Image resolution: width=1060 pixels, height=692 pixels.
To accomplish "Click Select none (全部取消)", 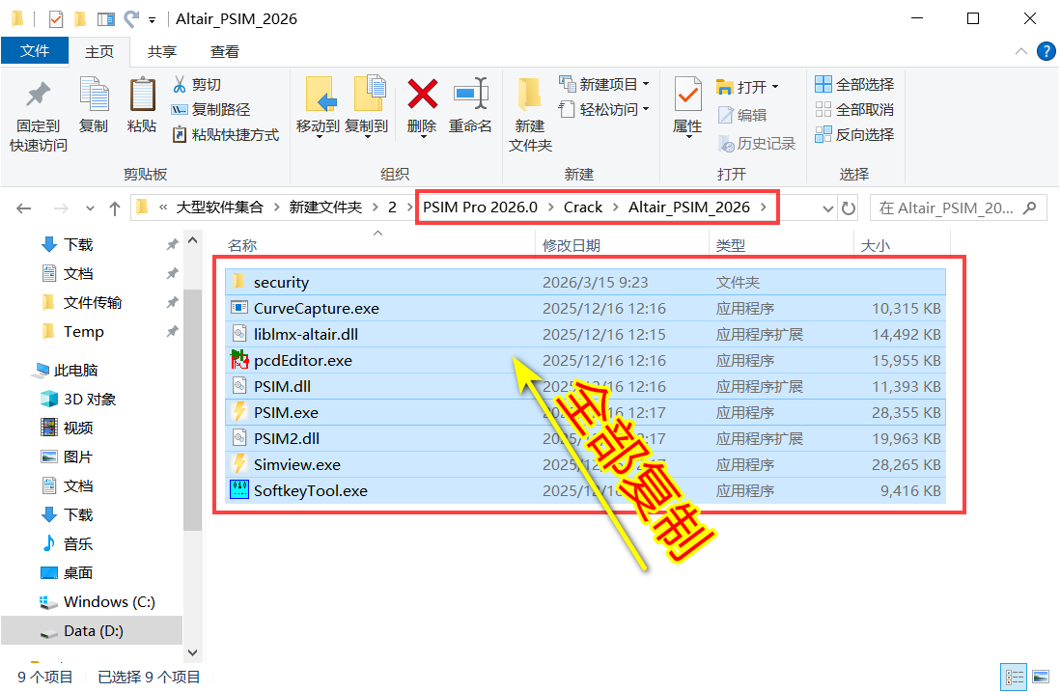I will tap(854, 109).
